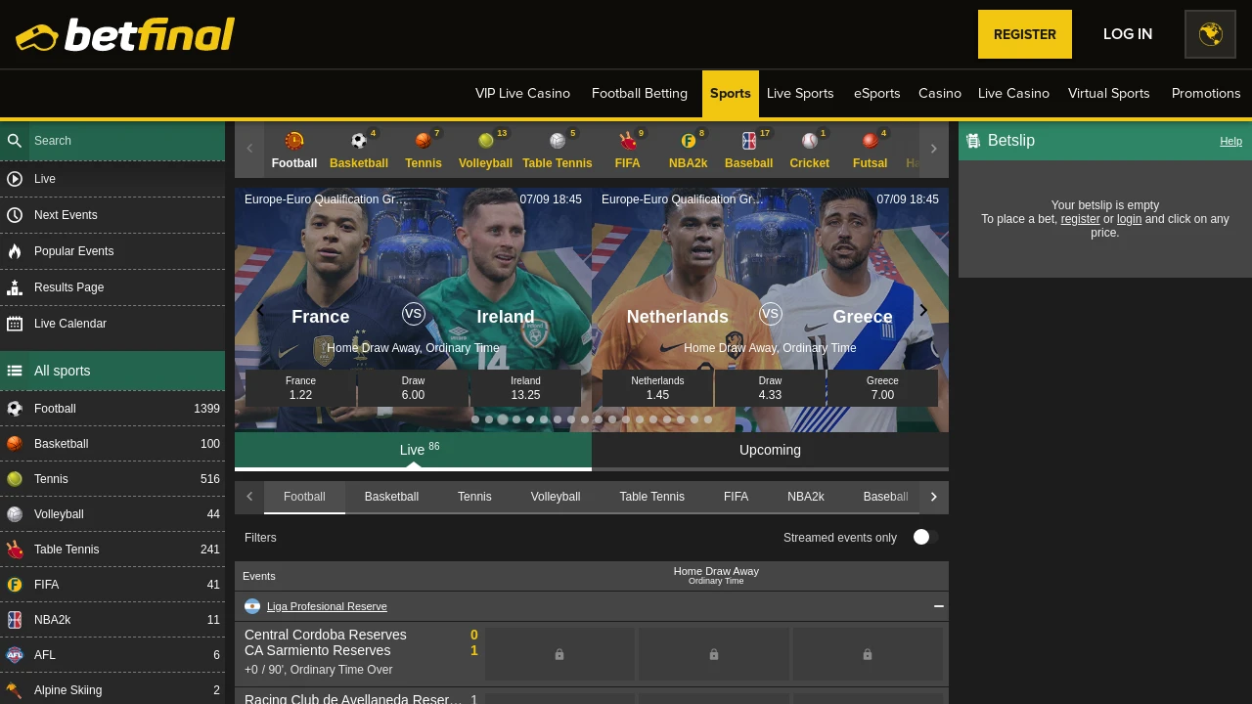Click the search magnifier icon
Image resolution: width=1252 pixels, height=704 pixels.
(x=15, y=141)
